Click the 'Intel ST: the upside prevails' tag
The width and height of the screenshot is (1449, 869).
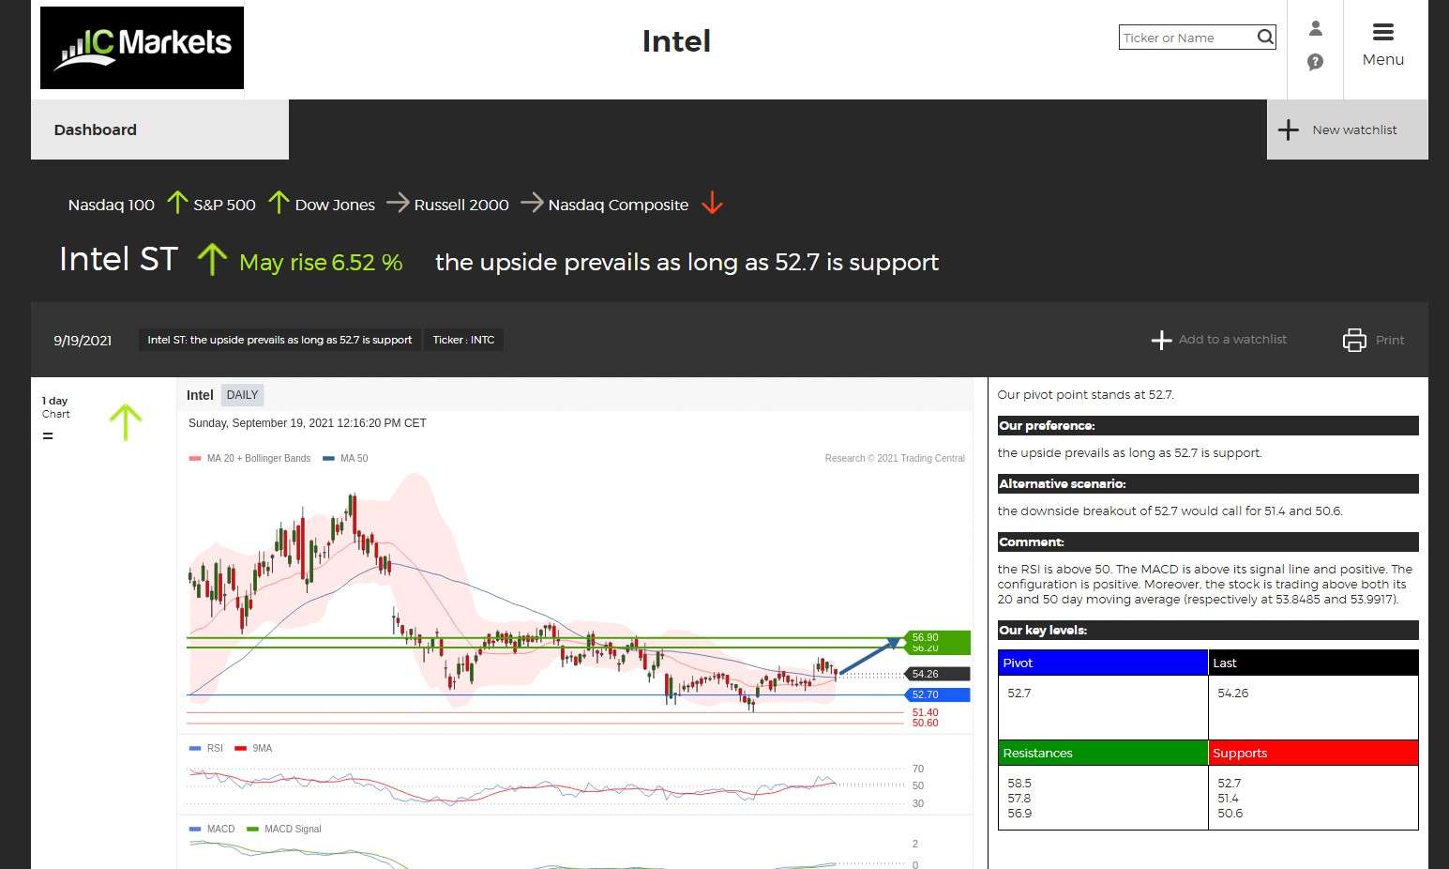pos(279,340)
